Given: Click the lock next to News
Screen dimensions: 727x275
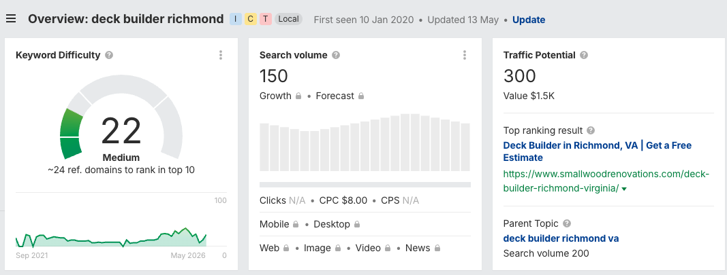Looking at the screenshot, I should point(437,249).
